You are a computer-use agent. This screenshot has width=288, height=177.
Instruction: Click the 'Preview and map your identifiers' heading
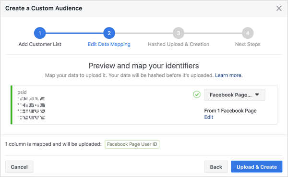click(144, 66)
